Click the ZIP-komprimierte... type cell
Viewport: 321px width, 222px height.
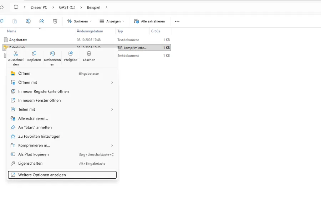click(x=132, y=48)
